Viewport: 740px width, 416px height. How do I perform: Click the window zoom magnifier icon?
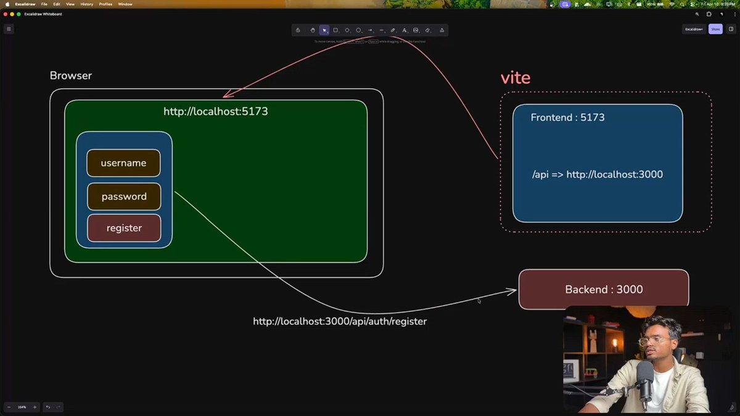(697, 14)
